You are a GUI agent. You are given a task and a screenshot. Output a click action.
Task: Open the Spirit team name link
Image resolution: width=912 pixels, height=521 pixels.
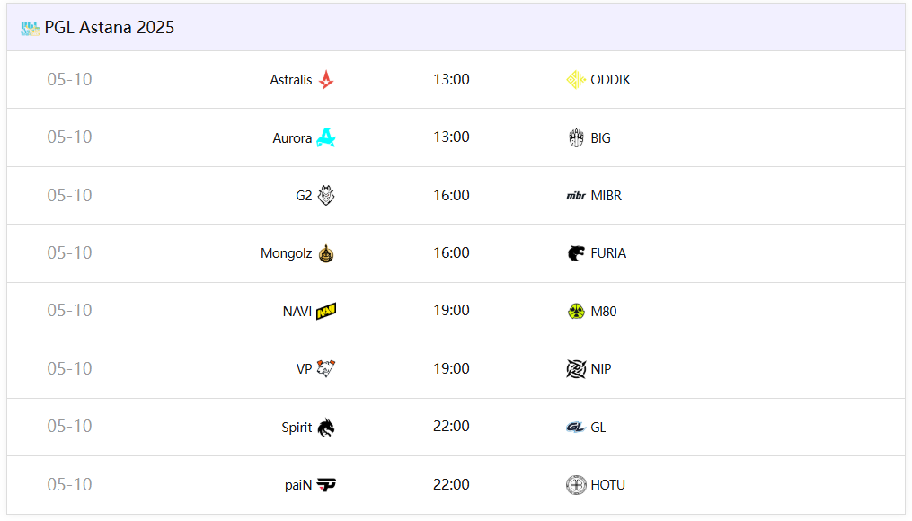tap(297, 428)
